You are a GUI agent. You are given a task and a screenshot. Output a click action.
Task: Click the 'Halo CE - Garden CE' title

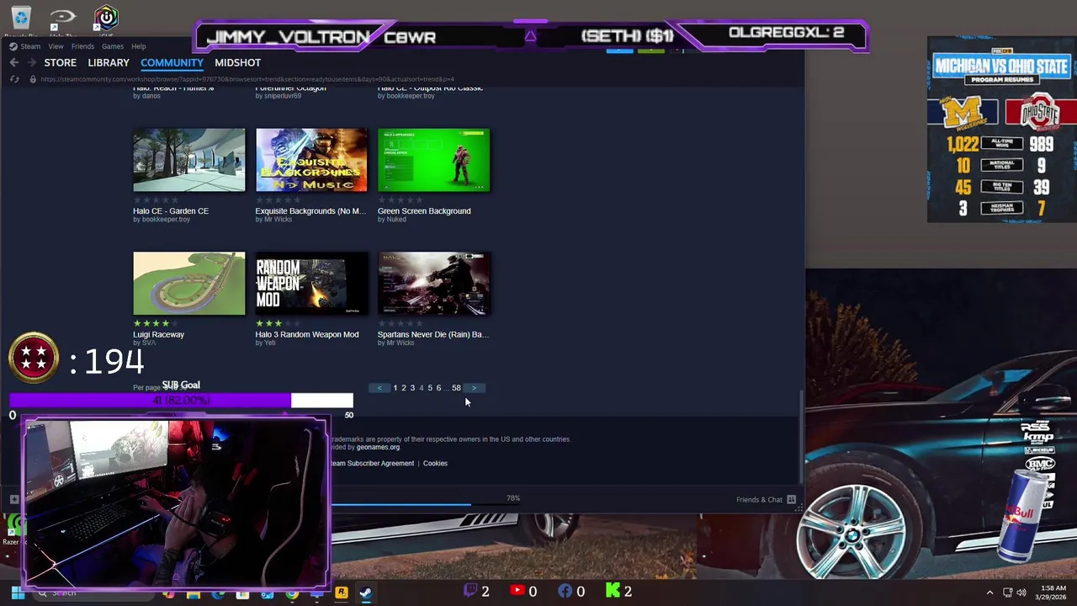click(x=171, y=210)
